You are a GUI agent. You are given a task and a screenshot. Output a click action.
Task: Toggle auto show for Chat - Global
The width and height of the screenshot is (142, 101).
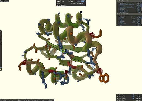coord(135,98)
